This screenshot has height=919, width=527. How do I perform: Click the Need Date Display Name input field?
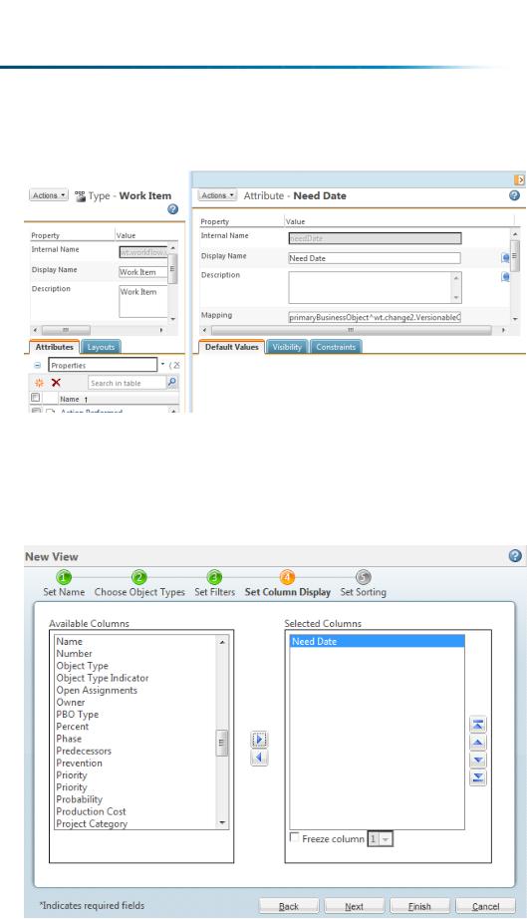click(375, 258)
